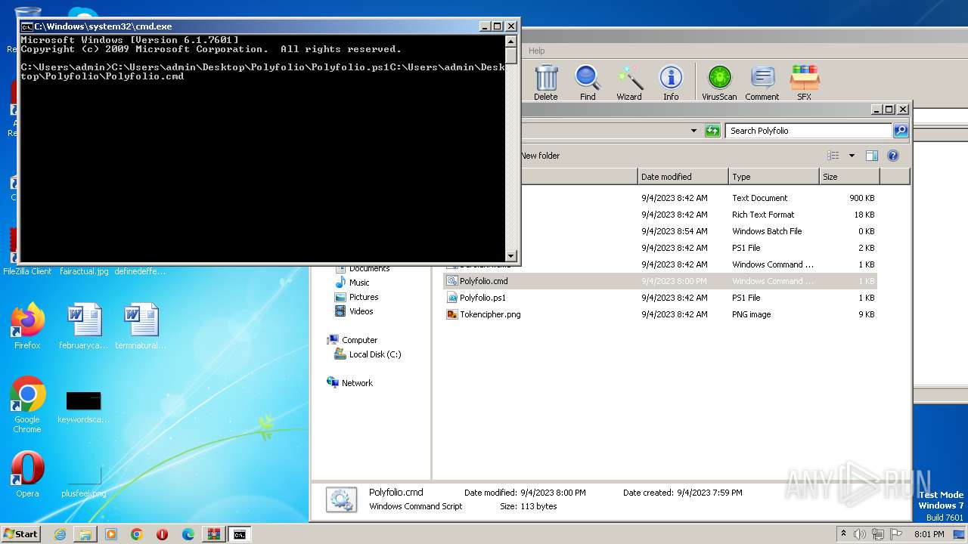Expand the hidden system tray icons
Image resolution: width=968 pixels, height=544 pixels.
844,534
